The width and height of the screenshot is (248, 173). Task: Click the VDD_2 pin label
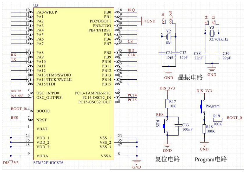43,143
